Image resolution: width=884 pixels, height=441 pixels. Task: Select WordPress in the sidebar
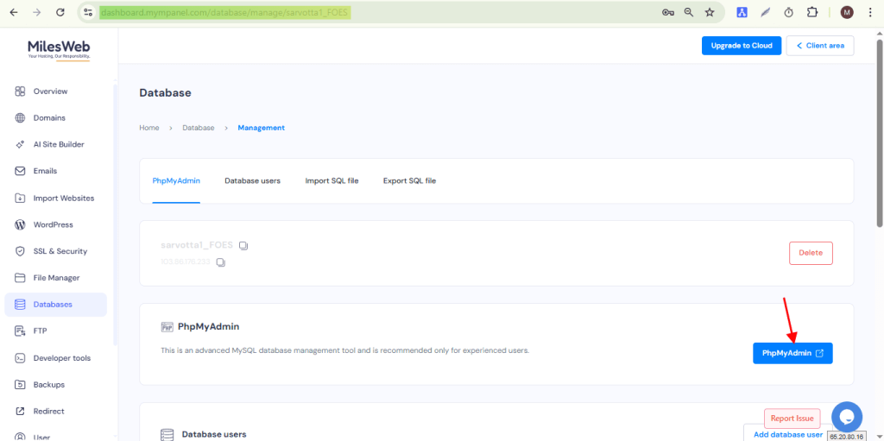coord(53,224)
